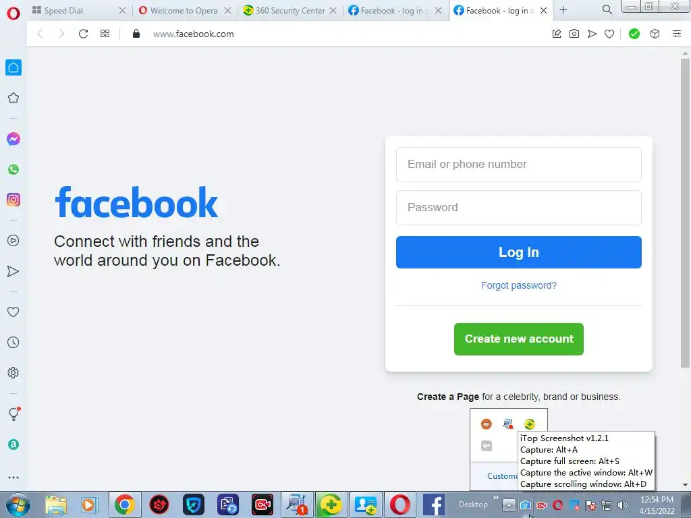Viewport: 691px width, 518px height.
Task: Click the green ad-blocker shield check icon
Action: pyautogui.click(x=634, y=34)
